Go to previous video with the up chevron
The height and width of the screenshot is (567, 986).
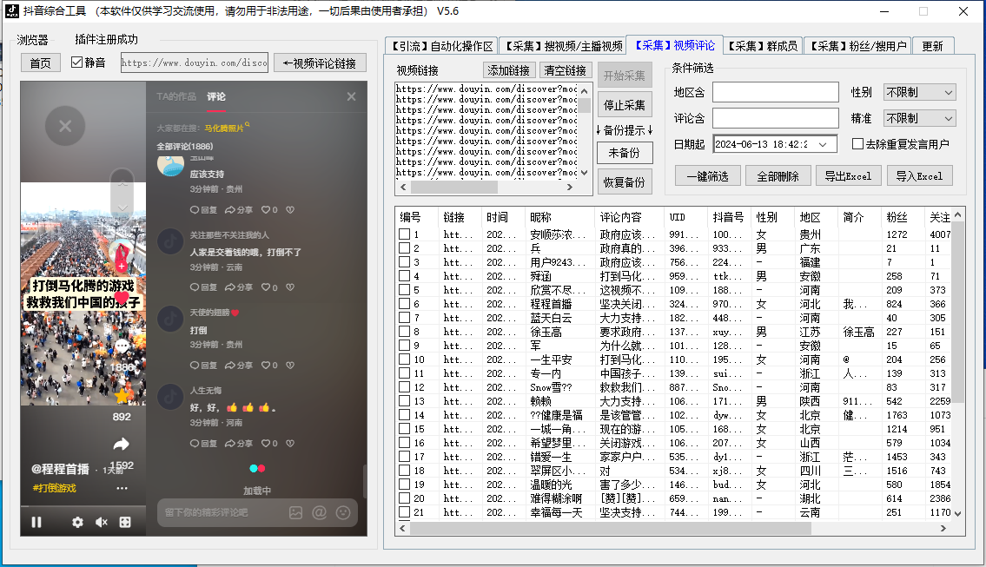click(122, 182)
